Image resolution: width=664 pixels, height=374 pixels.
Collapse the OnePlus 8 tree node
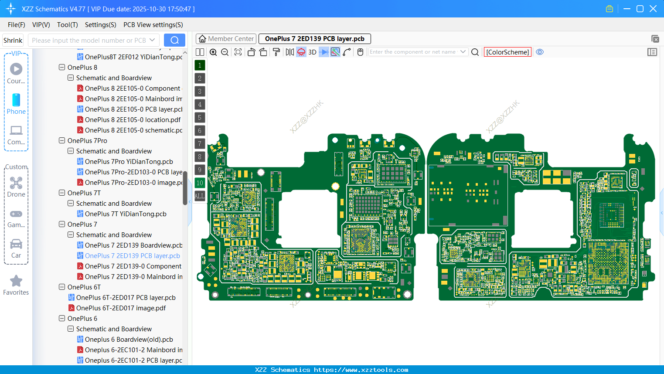(61, 67)
